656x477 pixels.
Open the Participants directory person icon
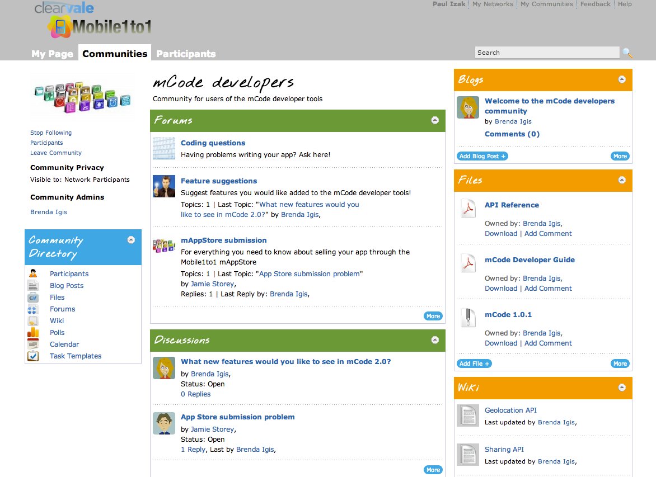(33, 273)
